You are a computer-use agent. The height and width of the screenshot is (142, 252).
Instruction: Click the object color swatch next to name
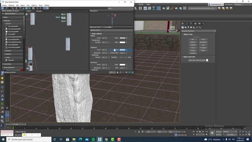(x=207, y=60)
